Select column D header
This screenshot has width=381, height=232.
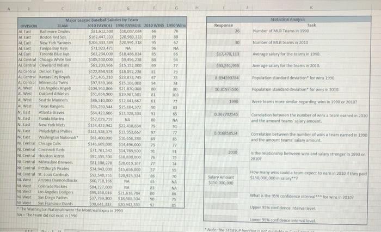tap(100, 8)
